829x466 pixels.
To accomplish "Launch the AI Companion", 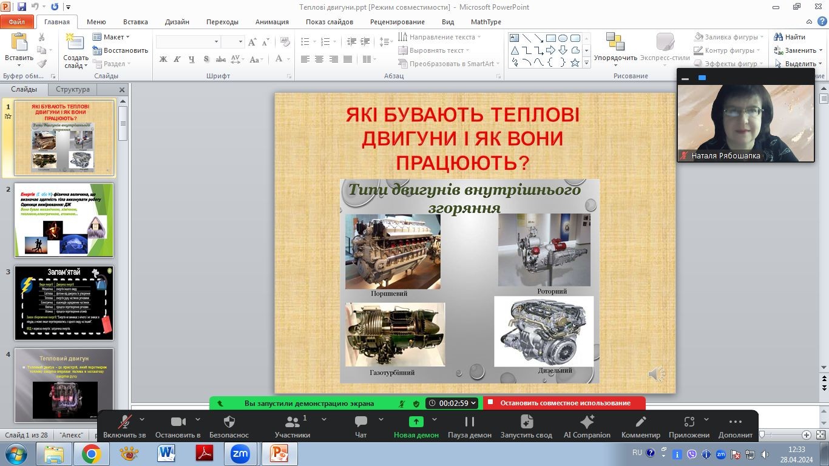I will pyautogui.click(x=586, y=422).
